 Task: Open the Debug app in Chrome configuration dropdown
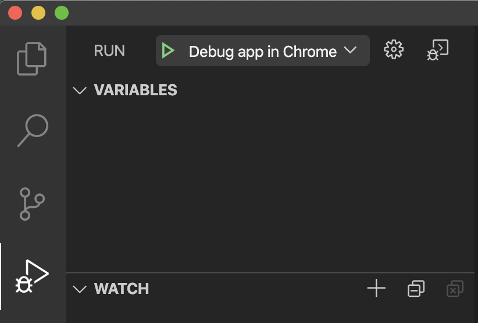tap(263, 51)
